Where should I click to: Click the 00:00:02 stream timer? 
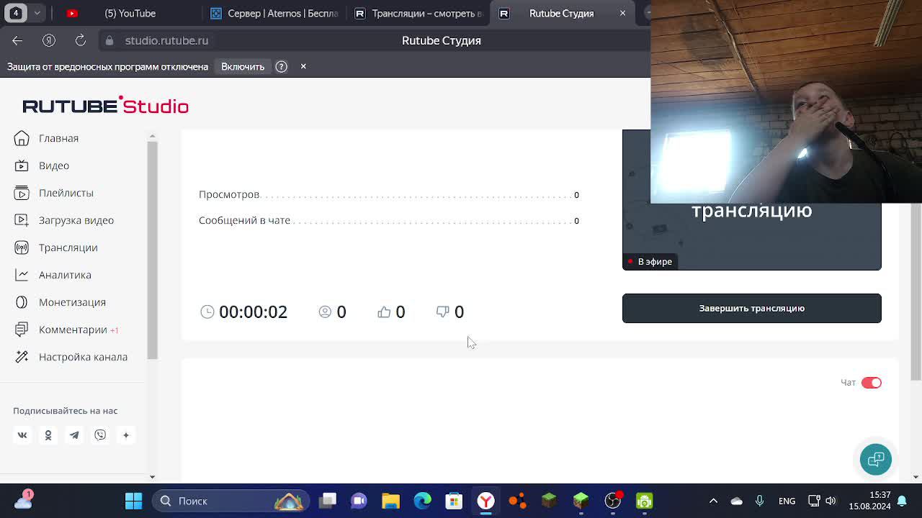(x=253, y=312)
